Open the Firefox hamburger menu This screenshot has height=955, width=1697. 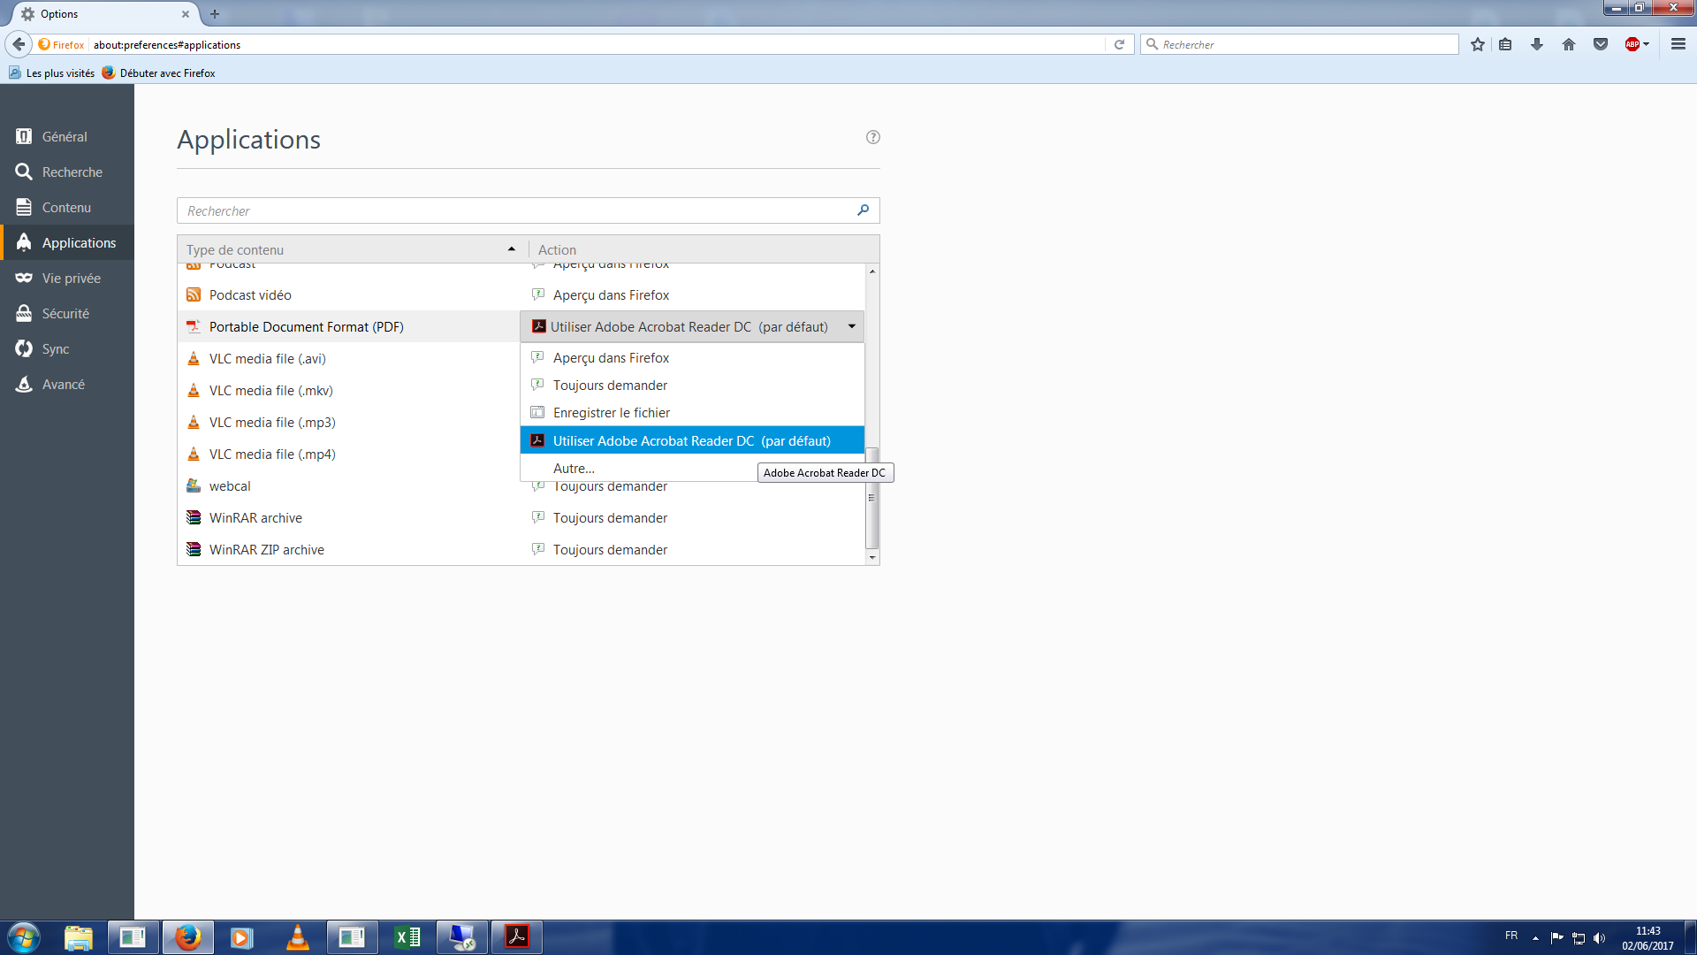(1678, 44)
